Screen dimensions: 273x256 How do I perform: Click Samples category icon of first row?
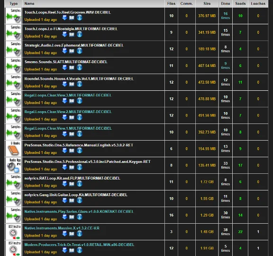[14, 16]
